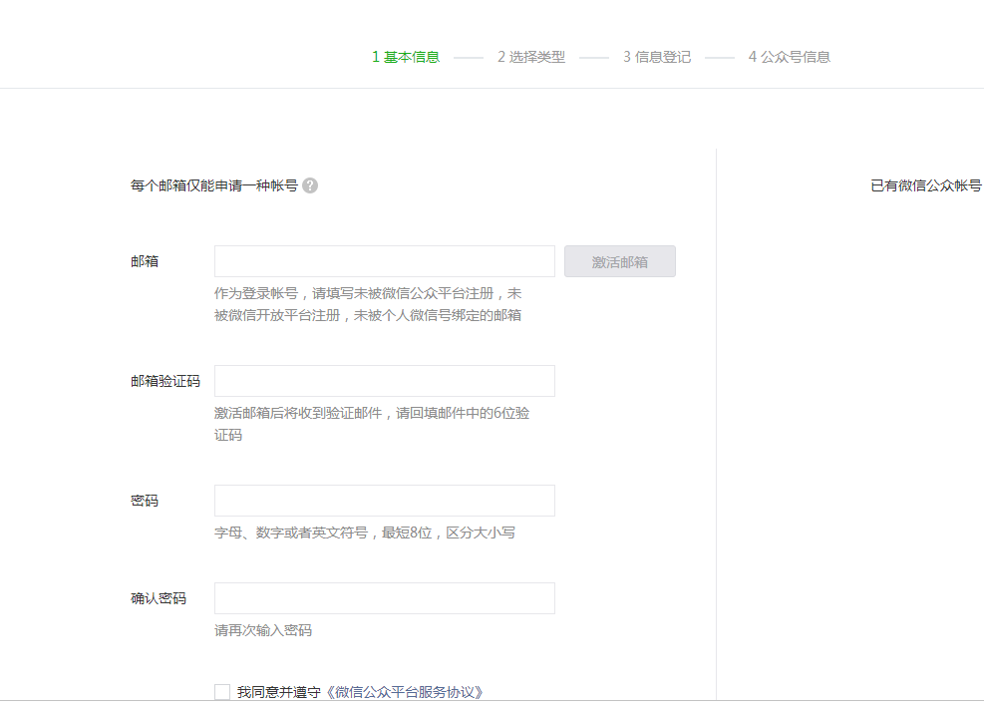Focus the 邮箱 input field
The width and height of the screenshot is (984, 710).
tap(384, 261)
